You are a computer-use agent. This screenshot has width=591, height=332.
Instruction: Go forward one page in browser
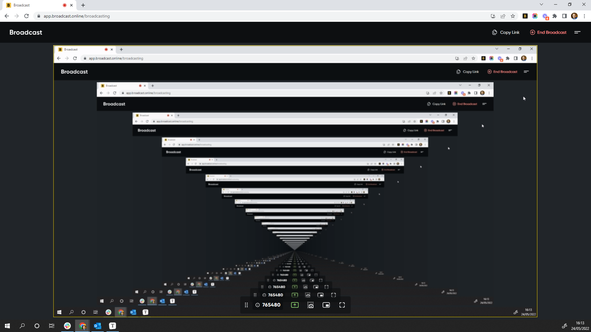pos(17,16)
